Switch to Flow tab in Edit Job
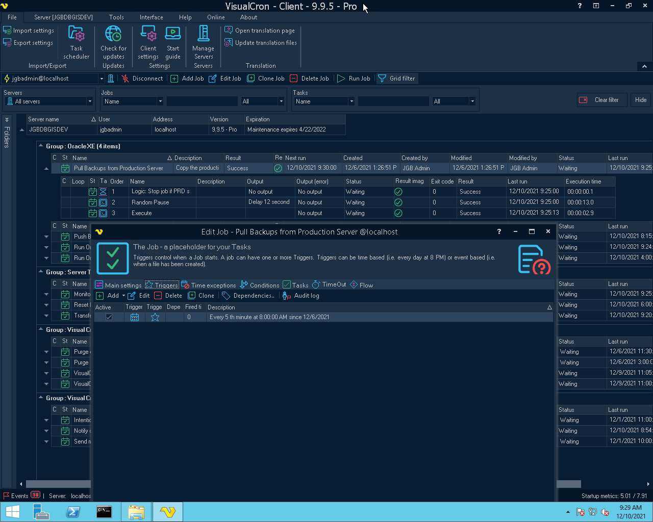653x522 pixels. pos(361,285)
